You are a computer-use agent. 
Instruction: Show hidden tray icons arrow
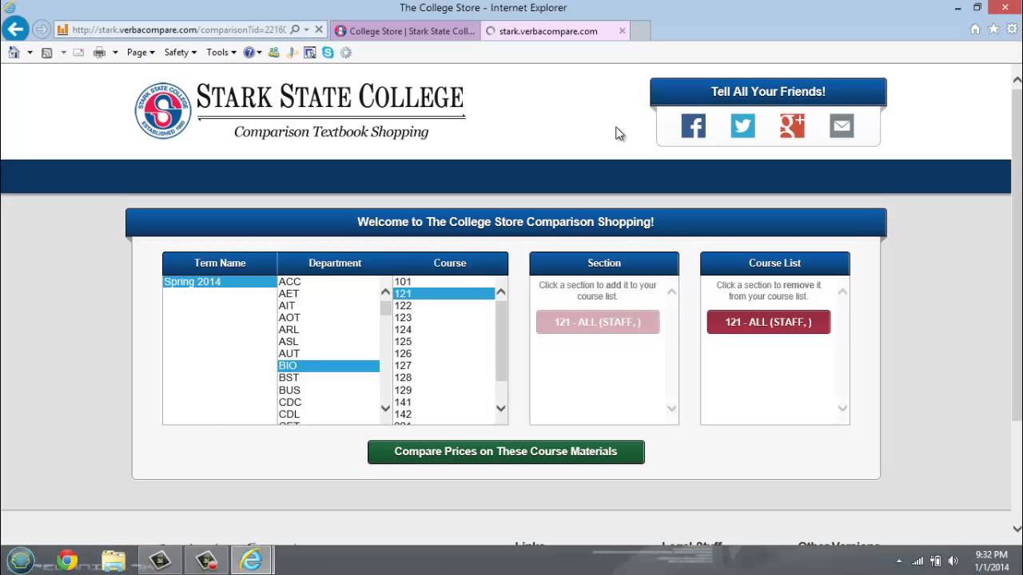(x=899, y=561)
